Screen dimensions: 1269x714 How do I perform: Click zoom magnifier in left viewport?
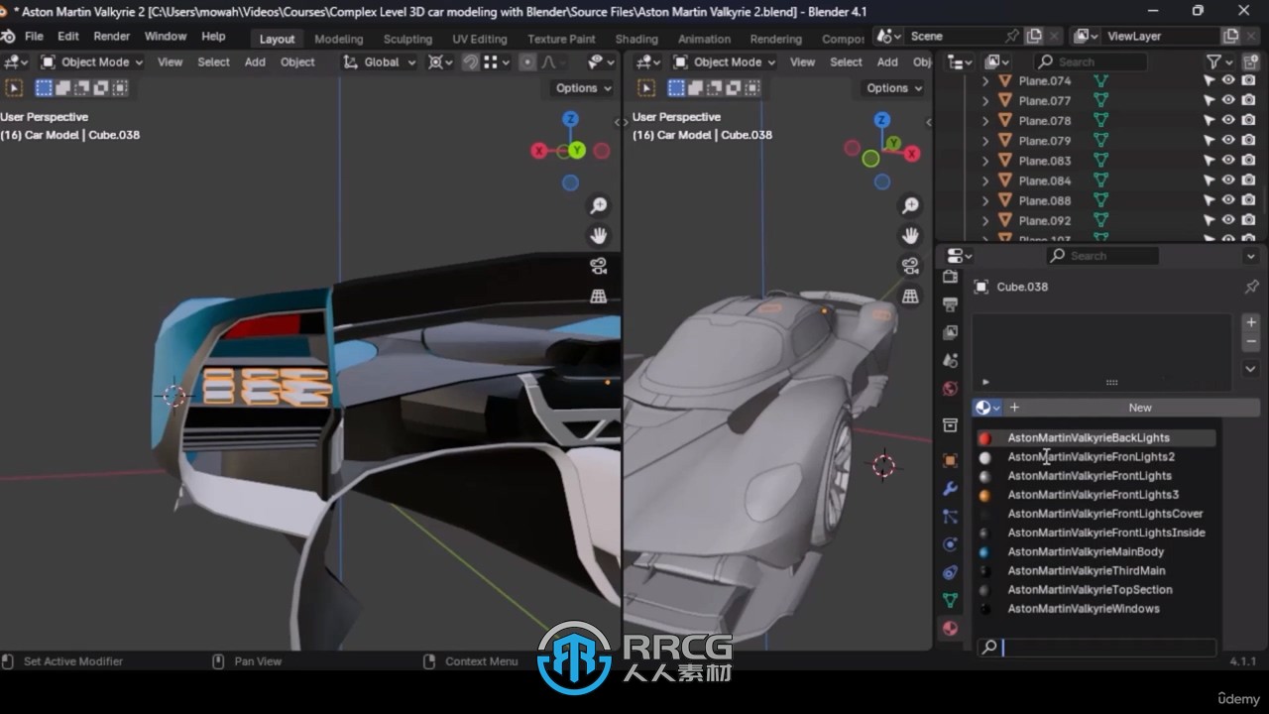[x=599, y=206]
